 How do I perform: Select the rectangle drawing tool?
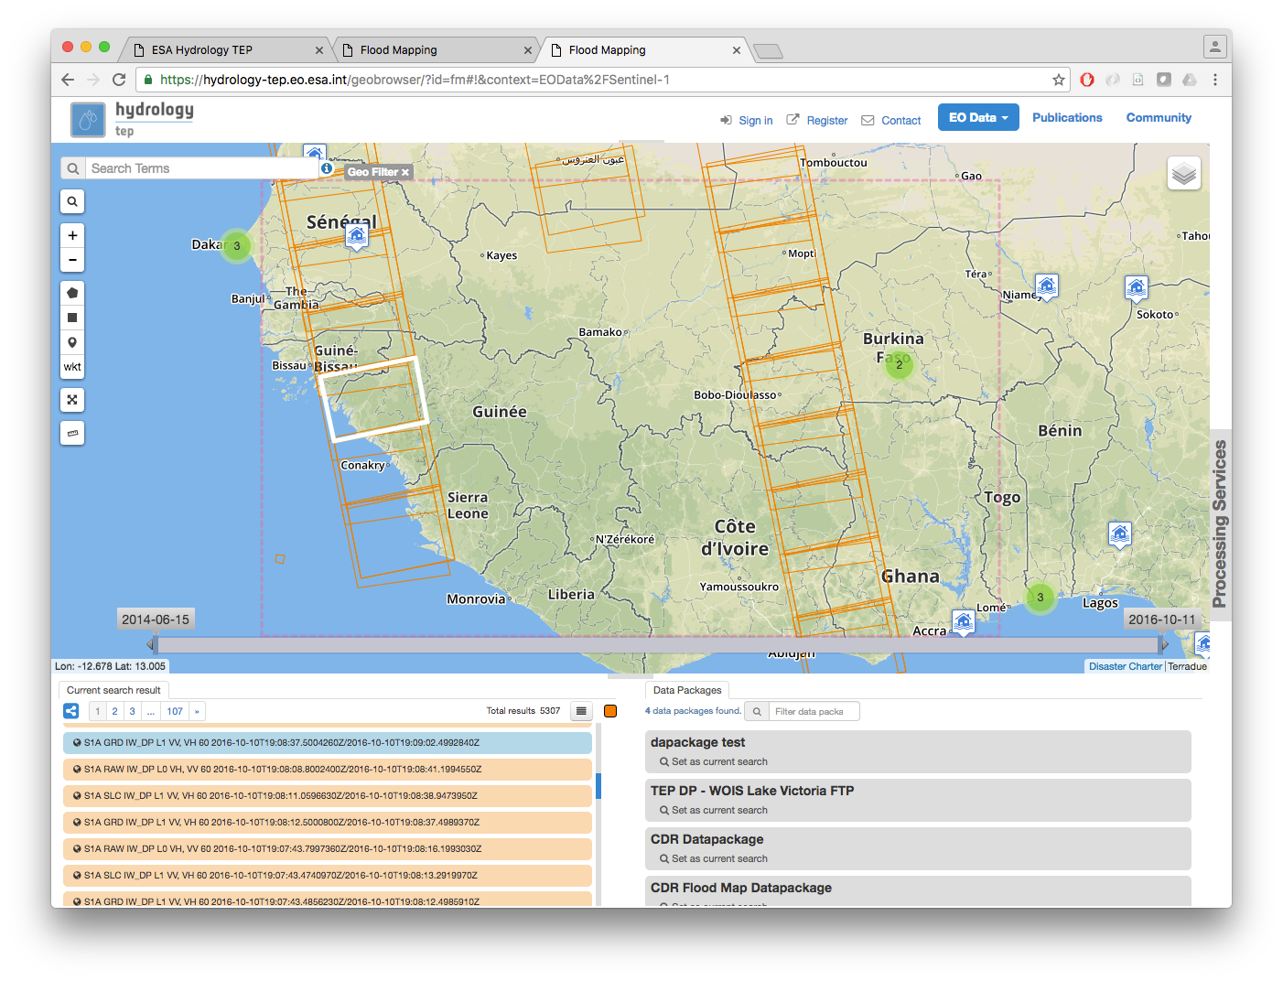pyautogui.click(x=72, y=318)
